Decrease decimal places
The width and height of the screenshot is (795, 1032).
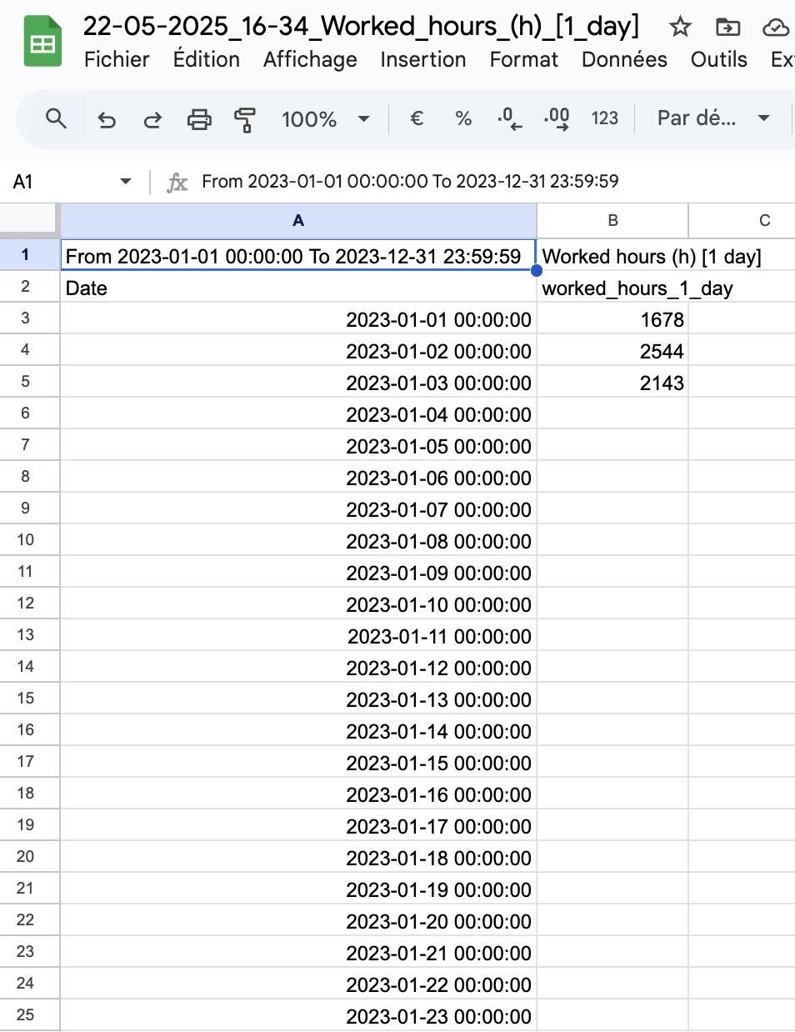510,118
